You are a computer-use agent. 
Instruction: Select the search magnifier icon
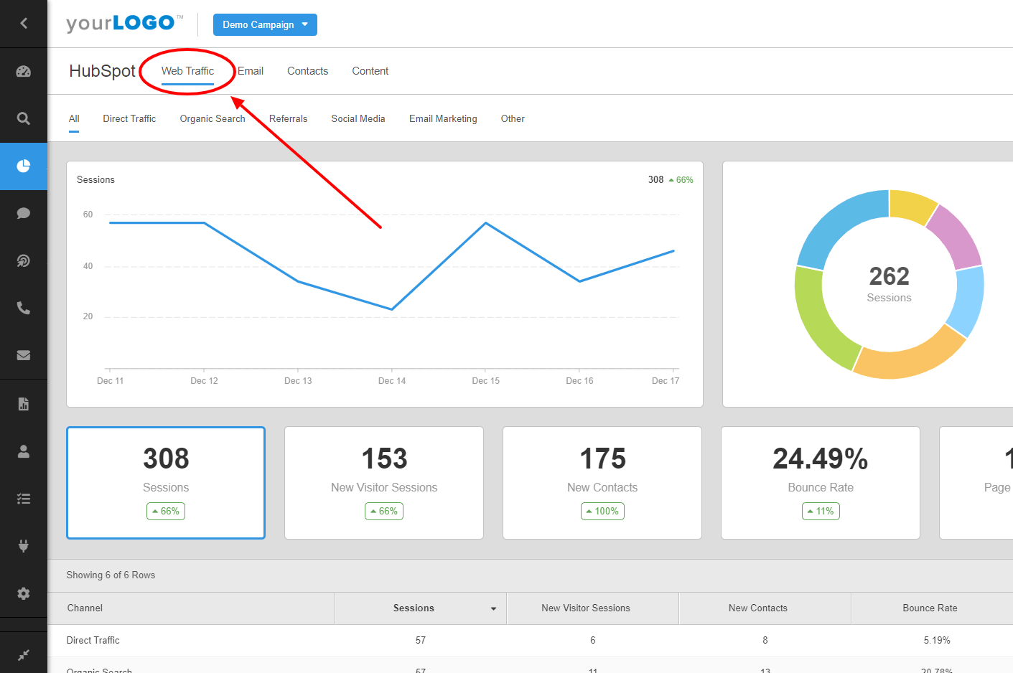tap(24, 119)
